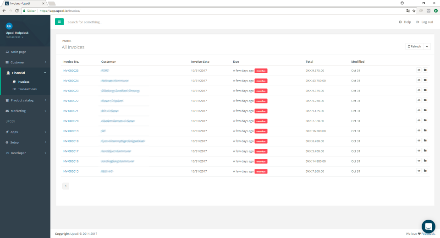Open the Full access dropdown
440x238 pixels.
(x=14, y=37)
